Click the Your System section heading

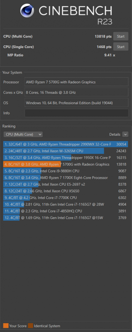point(12,72)
